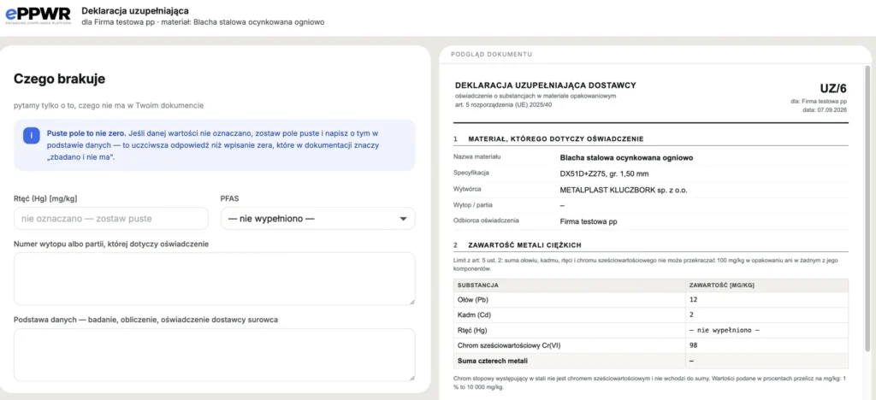This screenshot has width=876, height=400.
Task: Click the date 'data: 07.09.2026'
Action: pos(824,110)
